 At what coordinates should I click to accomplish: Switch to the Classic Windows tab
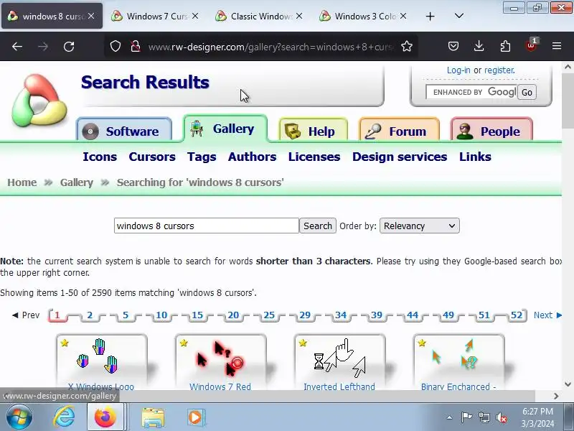coord(260,16)
